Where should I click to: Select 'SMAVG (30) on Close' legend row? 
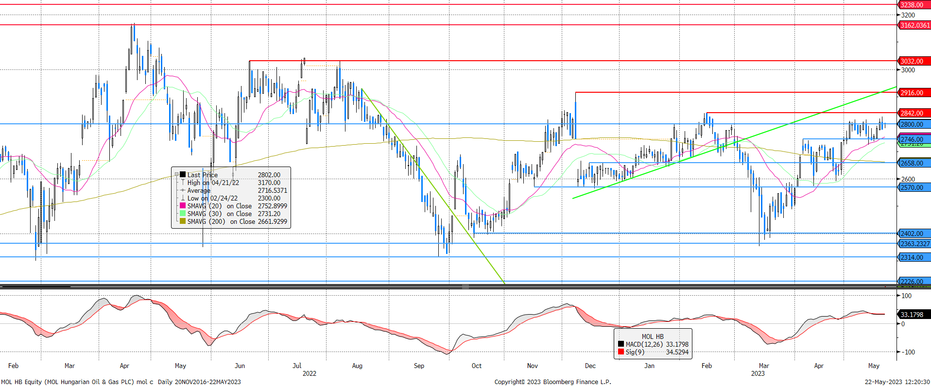point(220,214)
